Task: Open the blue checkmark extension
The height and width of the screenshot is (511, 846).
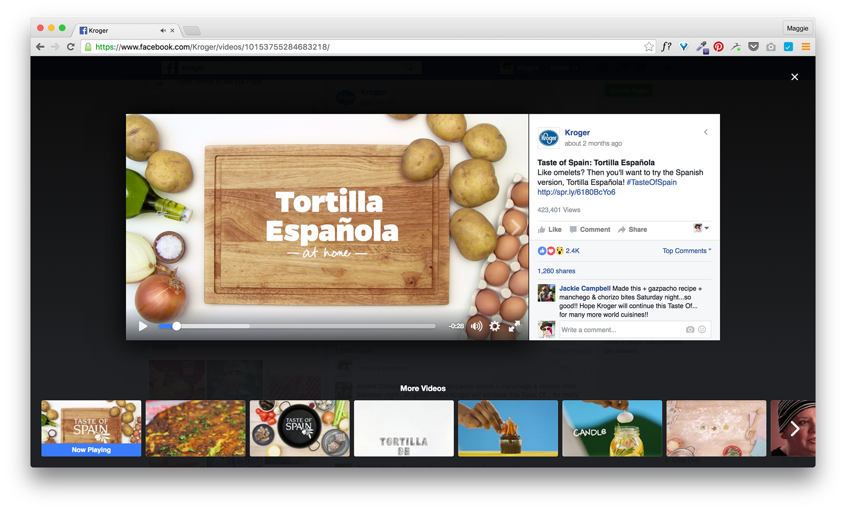Action: [788, 47]
